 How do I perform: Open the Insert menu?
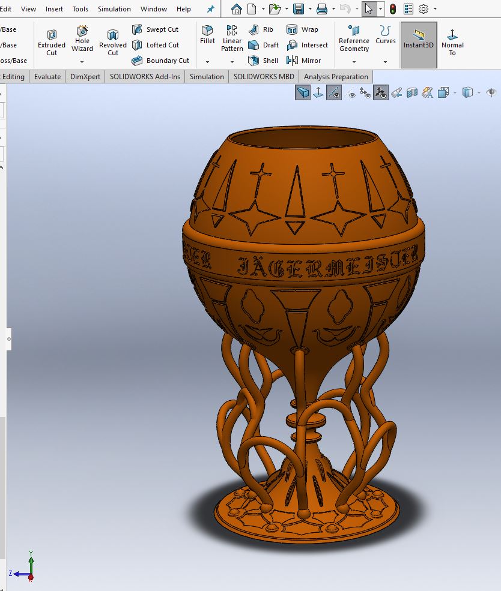pyautogui.click(x=54, y=8)
